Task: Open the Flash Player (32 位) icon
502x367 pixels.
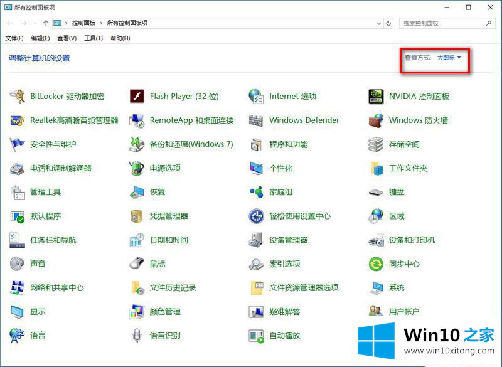Action: (137, 97)
